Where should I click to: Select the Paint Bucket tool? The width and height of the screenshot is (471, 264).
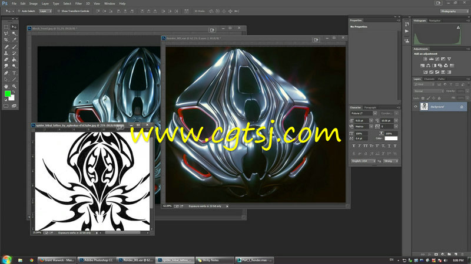coord(14,60)
